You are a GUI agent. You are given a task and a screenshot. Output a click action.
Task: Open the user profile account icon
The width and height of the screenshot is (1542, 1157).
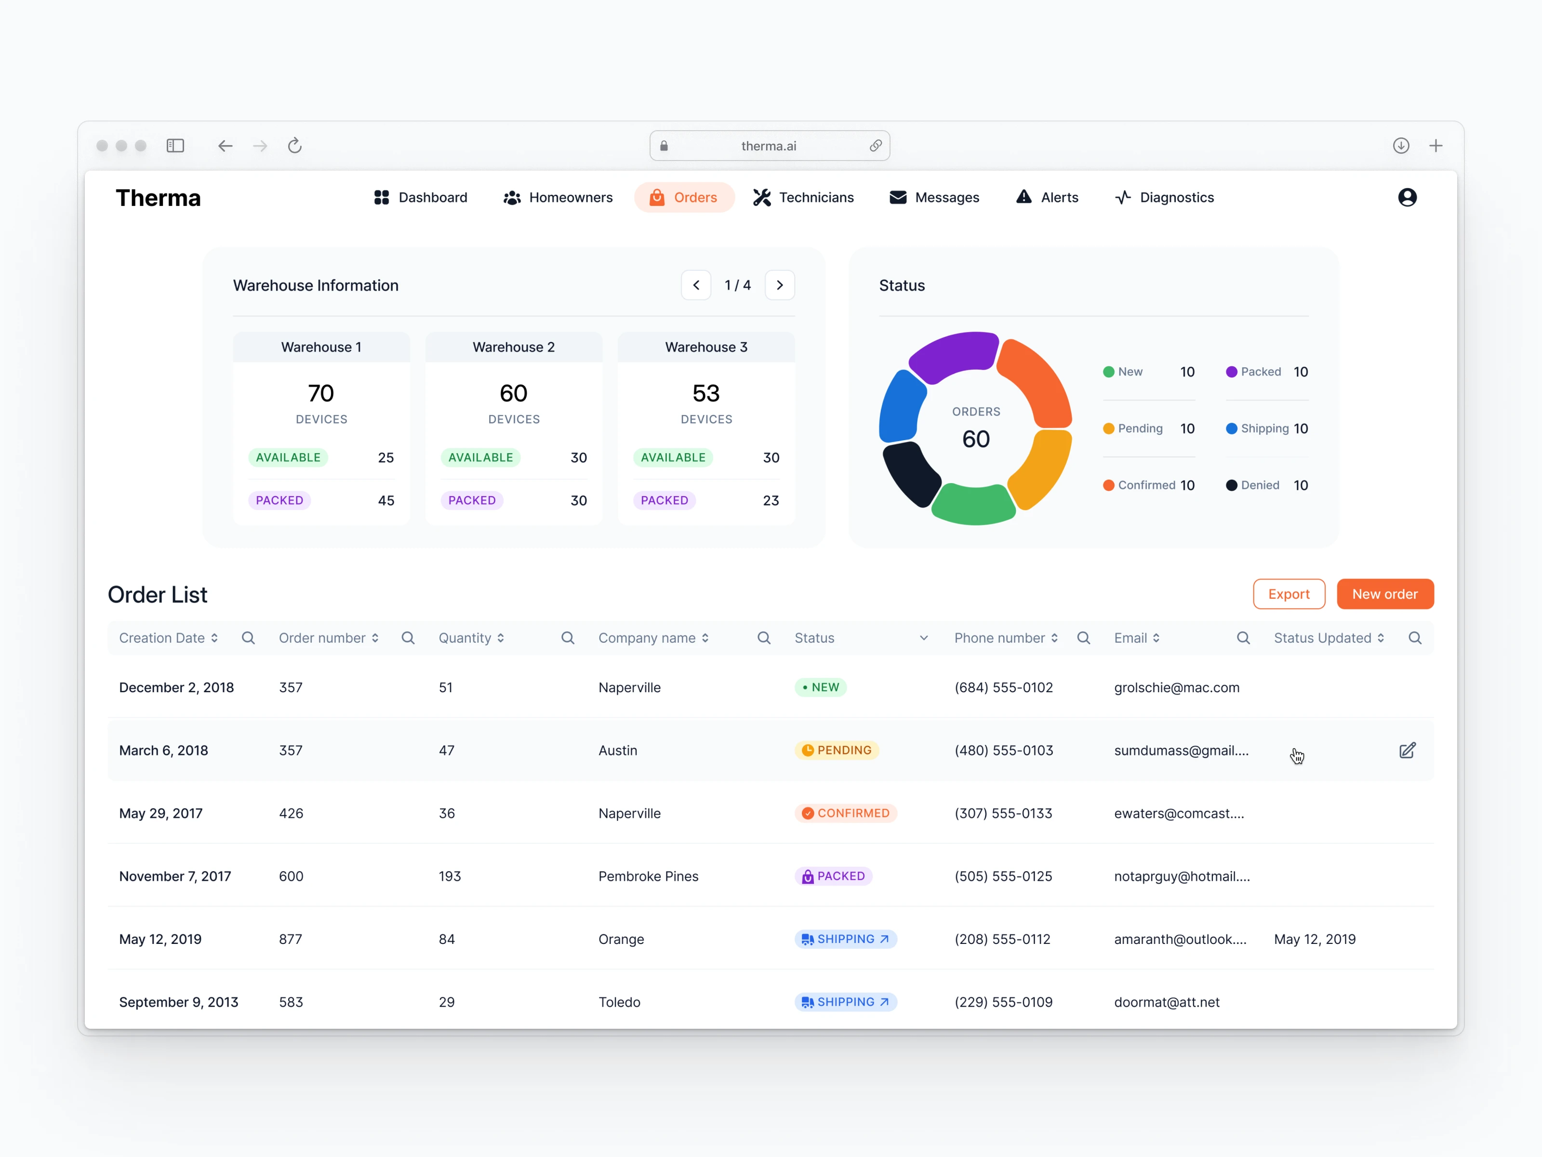click(x=1407, y=197)
